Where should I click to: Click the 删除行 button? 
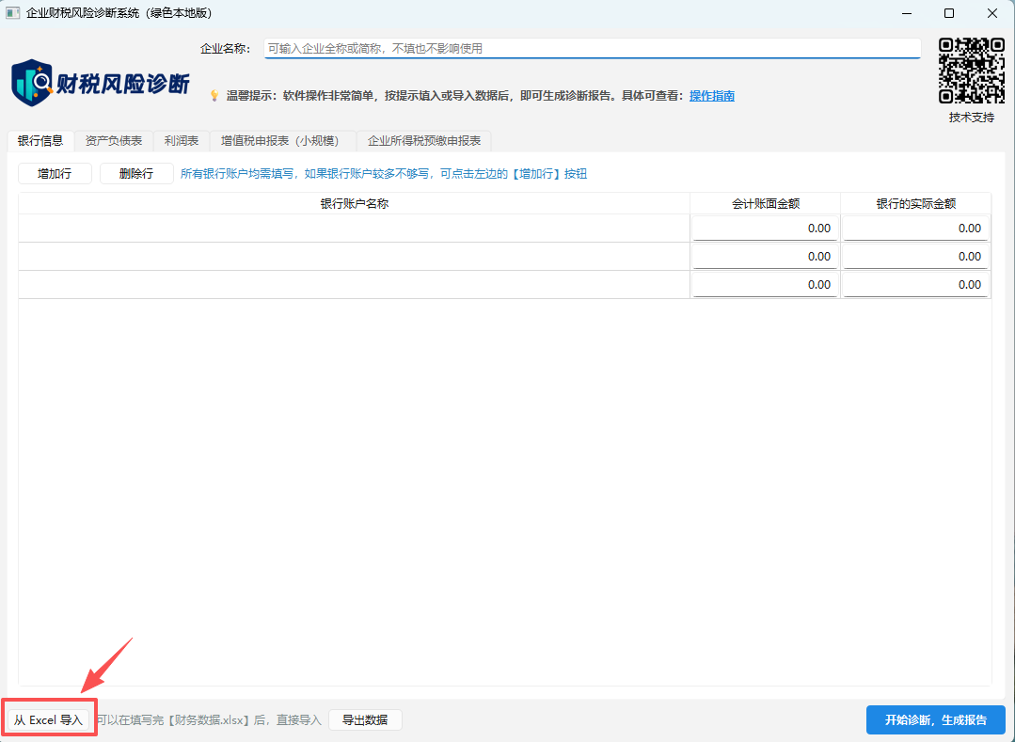coord(136,173)
